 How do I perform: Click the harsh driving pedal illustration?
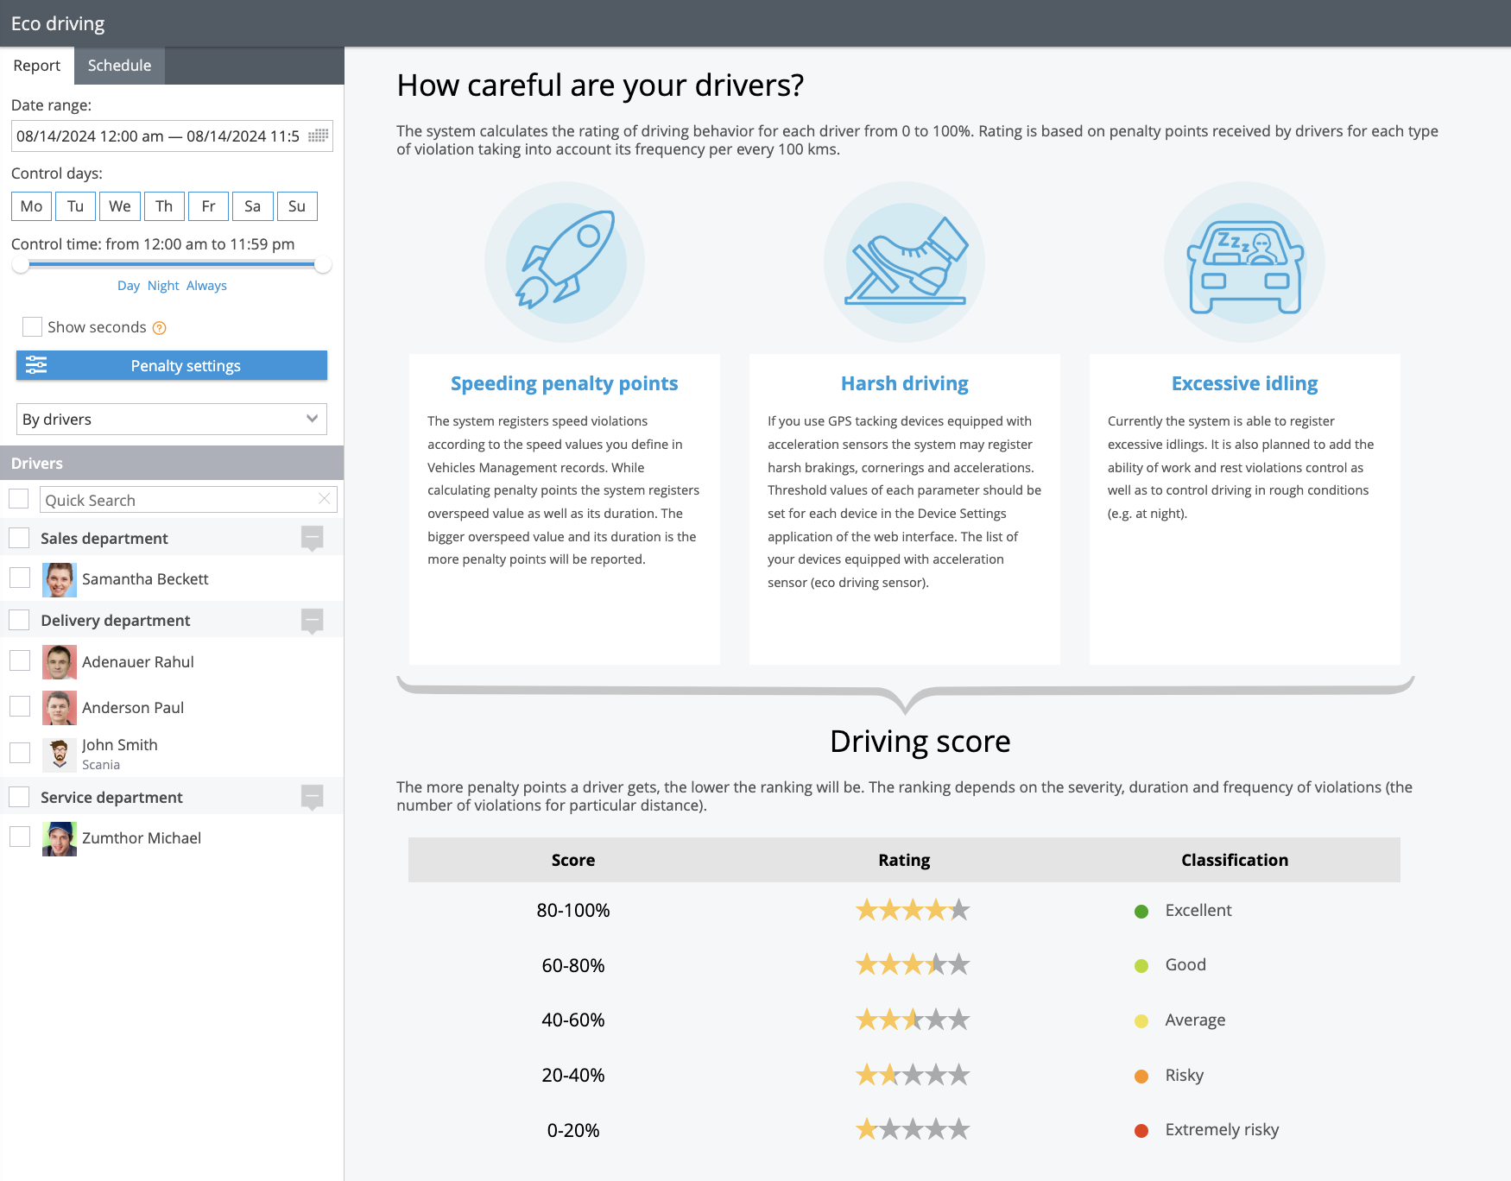(904, 262)
